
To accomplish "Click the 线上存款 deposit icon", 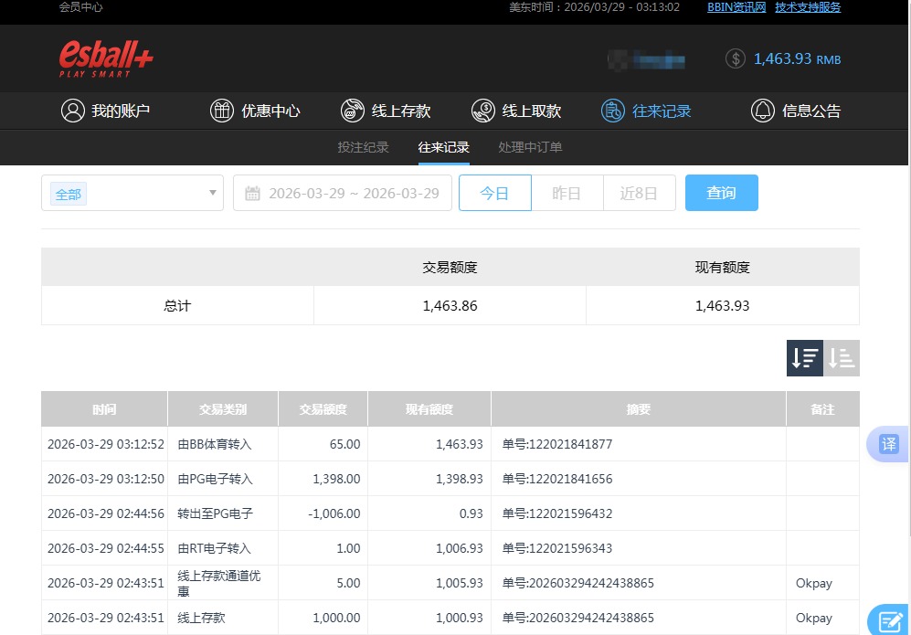I will (352, 110).
